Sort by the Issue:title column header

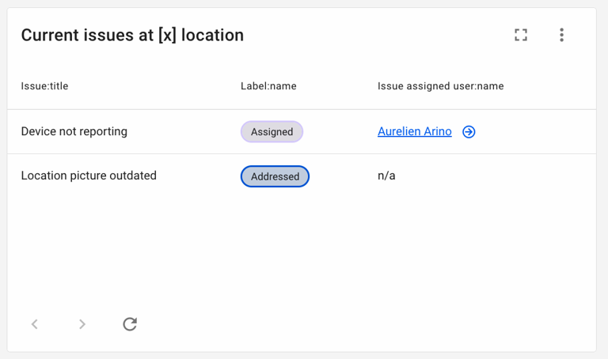point(45,86)
